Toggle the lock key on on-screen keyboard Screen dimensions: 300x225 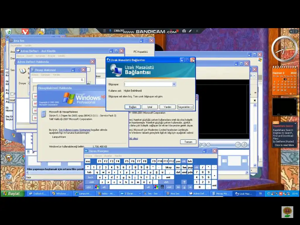point(91,177)
